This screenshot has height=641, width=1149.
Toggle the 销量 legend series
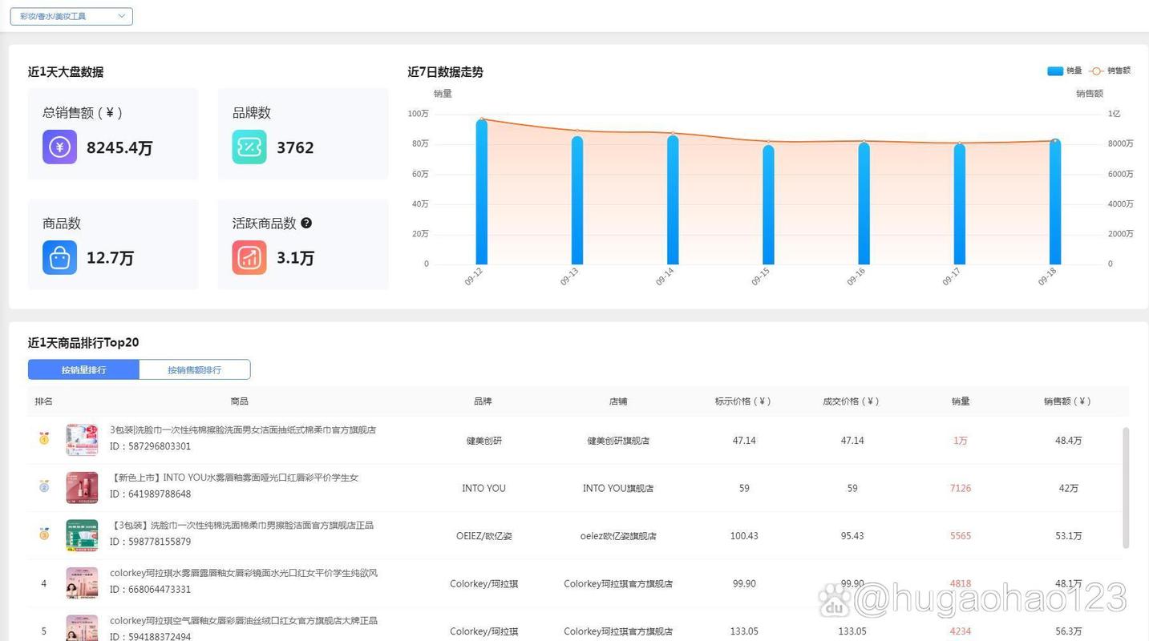click(1064, 71)
